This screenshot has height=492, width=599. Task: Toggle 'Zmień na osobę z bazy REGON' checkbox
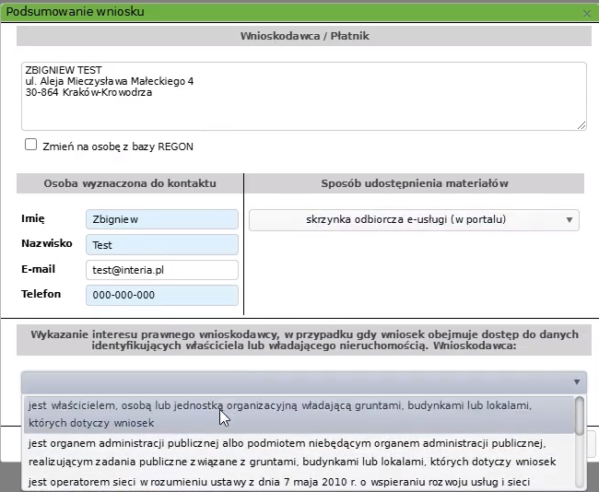click(x=31, y=145)
